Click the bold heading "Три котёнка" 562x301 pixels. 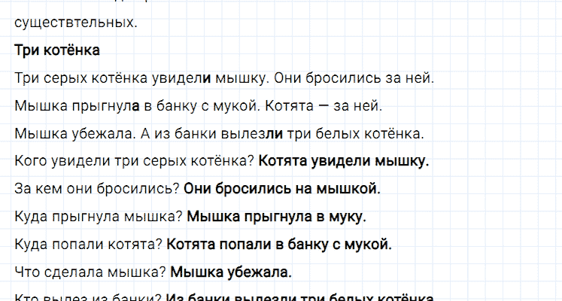point(57,51)
